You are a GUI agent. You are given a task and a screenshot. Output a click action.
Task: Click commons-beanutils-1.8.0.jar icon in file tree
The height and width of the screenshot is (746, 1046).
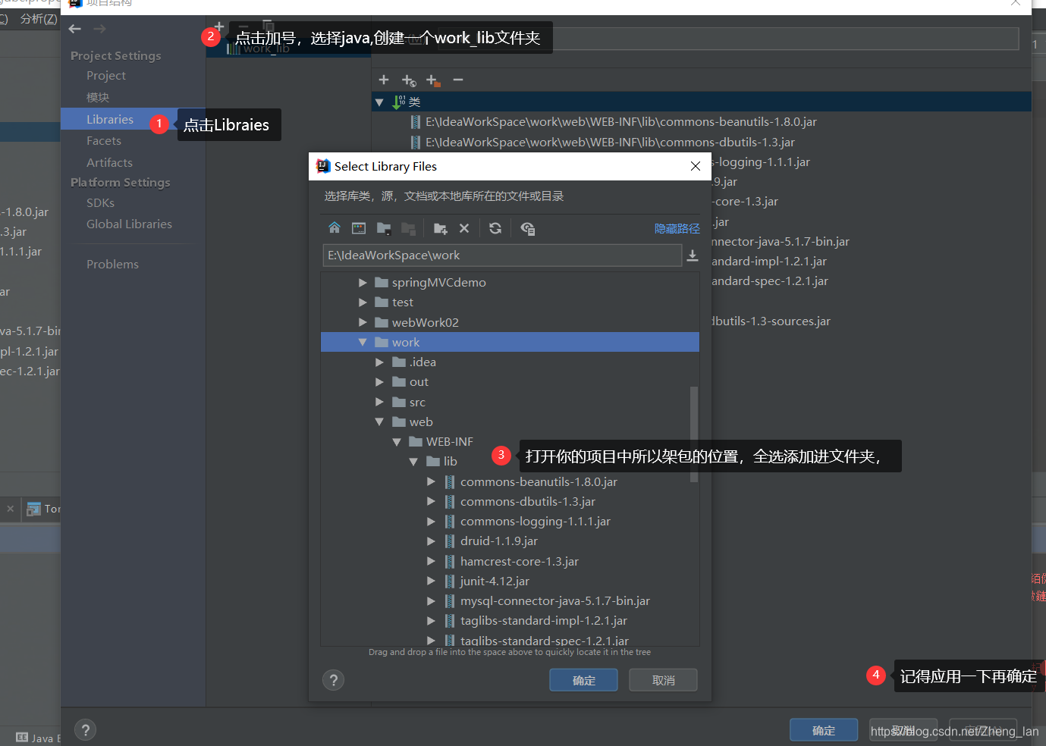(450, 482)
